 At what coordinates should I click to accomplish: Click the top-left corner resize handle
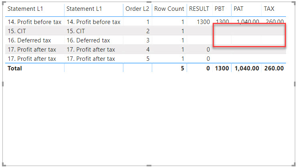point(4,3)
